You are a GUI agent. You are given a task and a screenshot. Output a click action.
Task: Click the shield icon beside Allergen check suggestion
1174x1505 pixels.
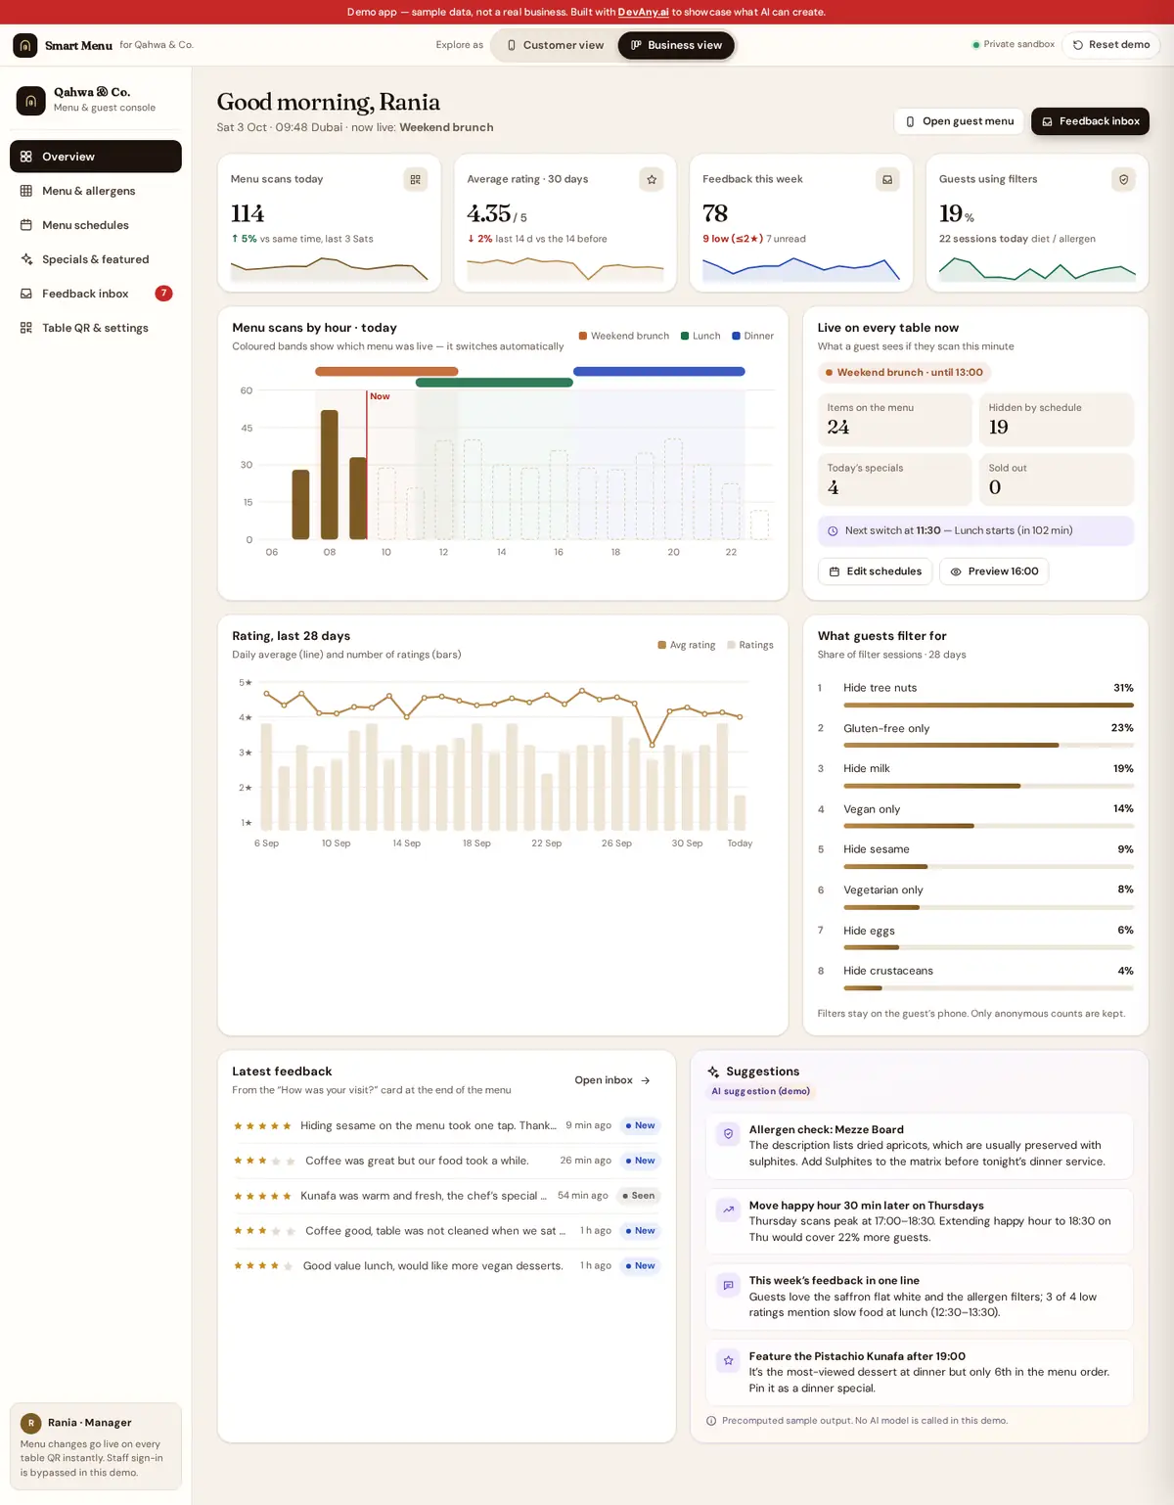[x=728, y=1134]
